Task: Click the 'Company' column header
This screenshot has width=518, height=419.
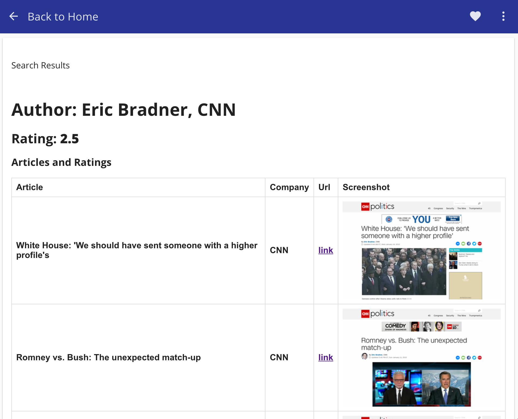Action: pyautogui.click(x=289, y=187)
